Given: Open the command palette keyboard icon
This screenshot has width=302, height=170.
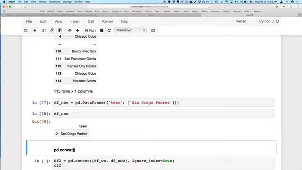Looking at the screenshot, I should point(153,30).
